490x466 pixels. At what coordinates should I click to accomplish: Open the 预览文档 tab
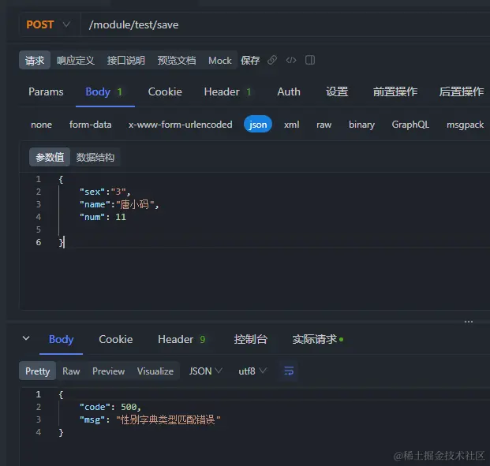coord(177,60)
